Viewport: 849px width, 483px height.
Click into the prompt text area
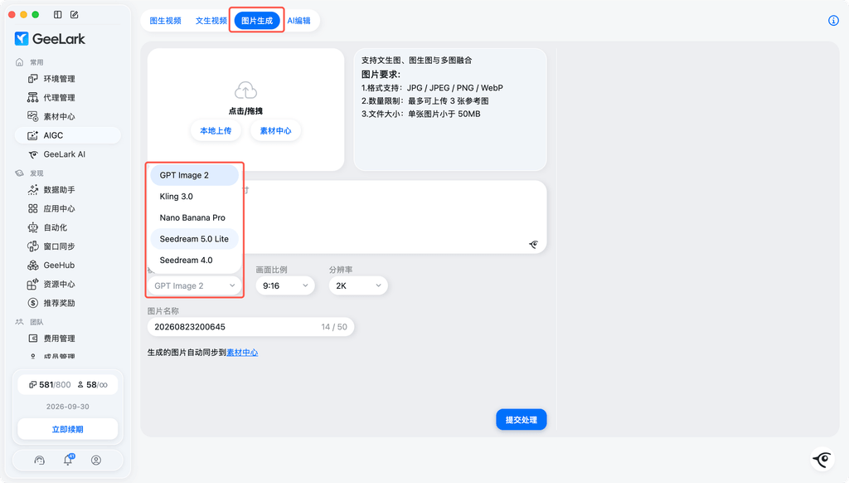pyautogui.click(x=347, y=217)
